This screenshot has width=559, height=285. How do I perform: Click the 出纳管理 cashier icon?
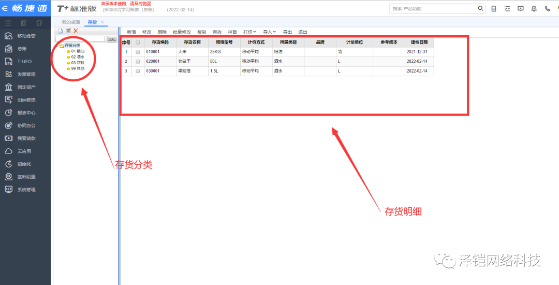pos(9,100)
